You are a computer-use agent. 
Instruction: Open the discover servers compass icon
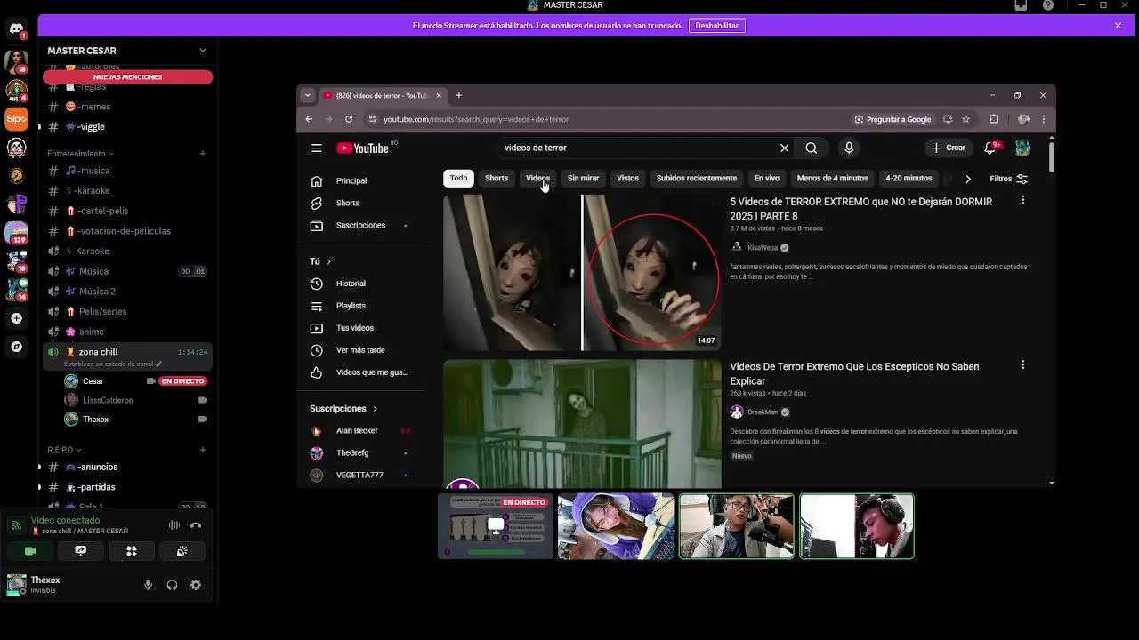coord(16,347)
